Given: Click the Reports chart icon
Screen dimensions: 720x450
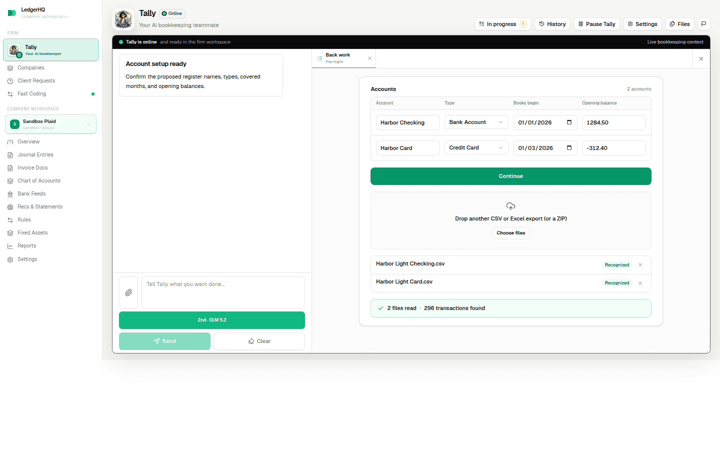Looking at the screenshot, I should 10,246.
